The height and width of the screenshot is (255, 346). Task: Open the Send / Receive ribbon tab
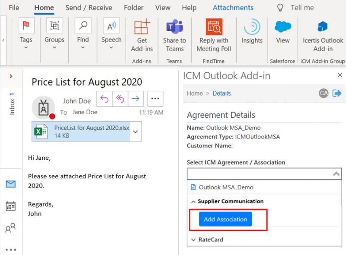click(x=89, y=7)
